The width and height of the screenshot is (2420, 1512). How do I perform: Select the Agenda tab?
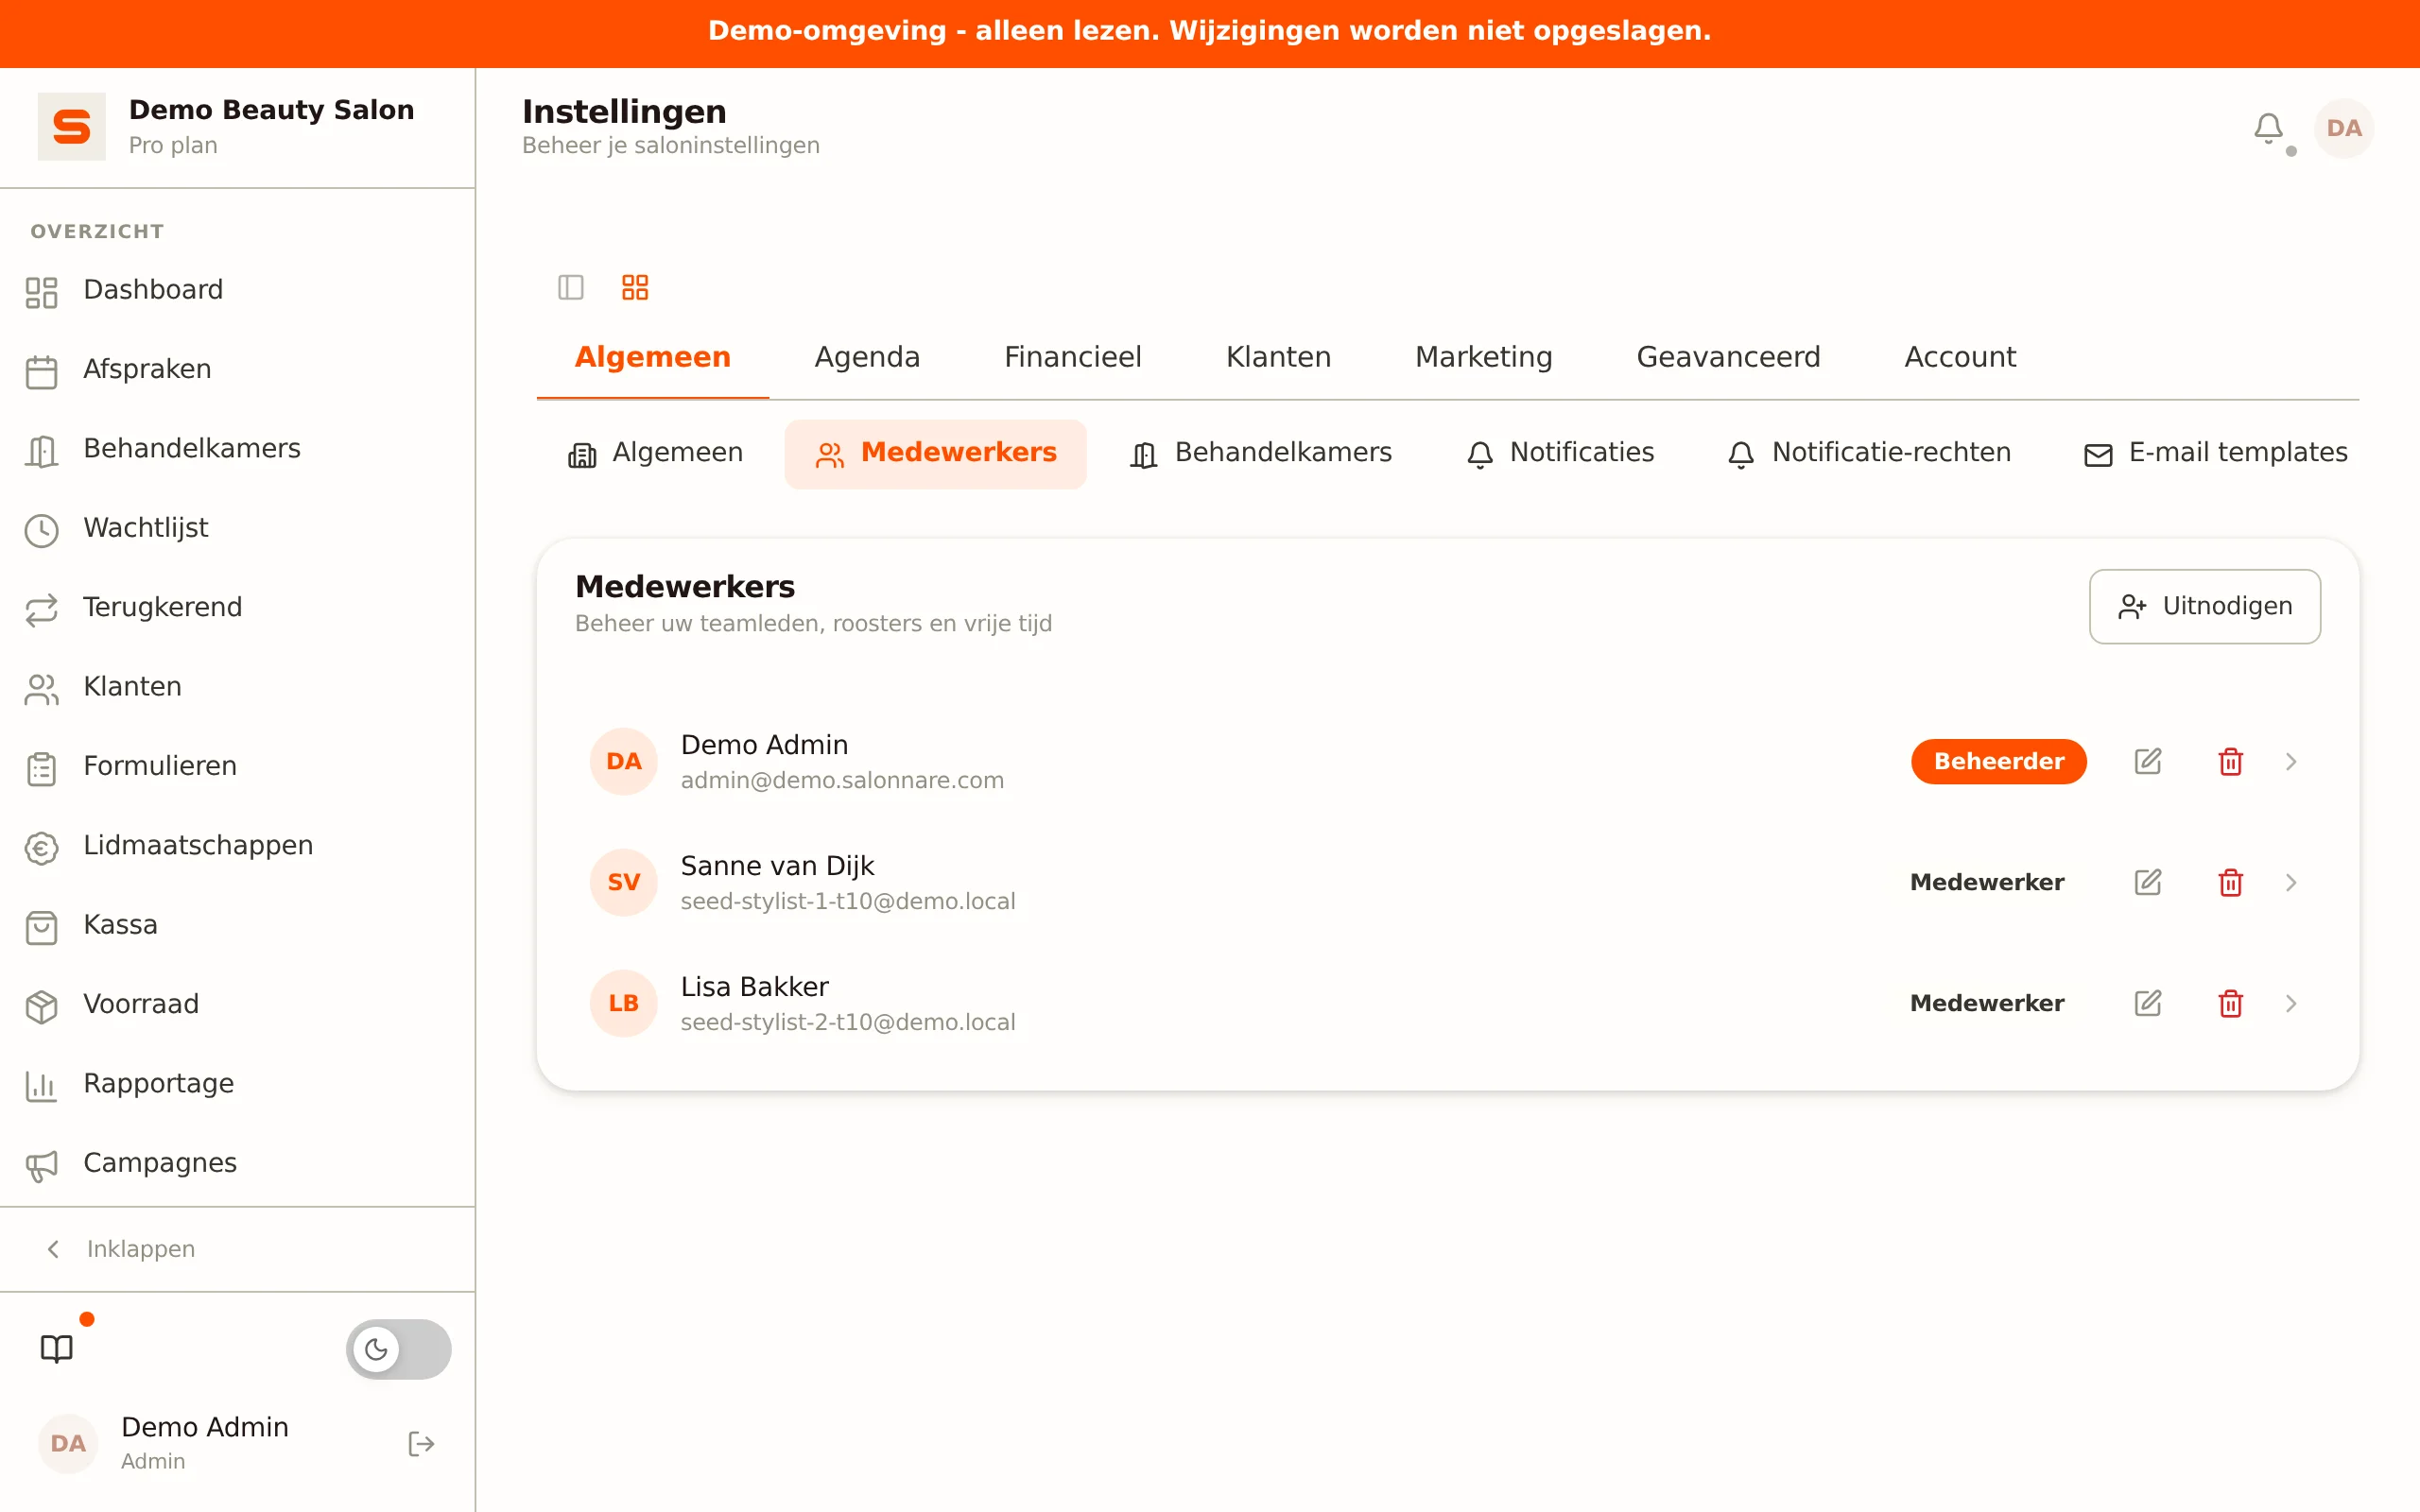coord(867,357)
